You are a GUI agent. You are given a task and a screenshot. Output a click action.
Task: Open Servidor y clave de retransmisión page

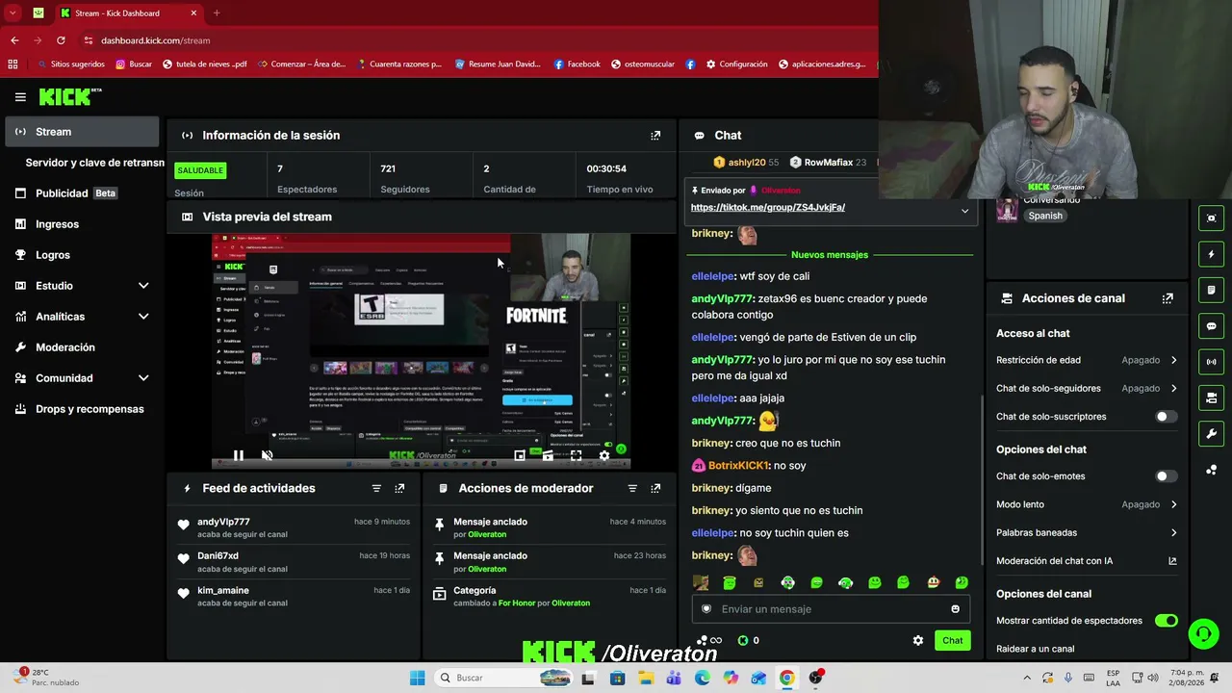tap(94, 163)
